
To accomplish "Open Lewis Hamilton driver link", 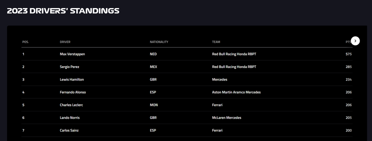I will click(x=72, y=79).
